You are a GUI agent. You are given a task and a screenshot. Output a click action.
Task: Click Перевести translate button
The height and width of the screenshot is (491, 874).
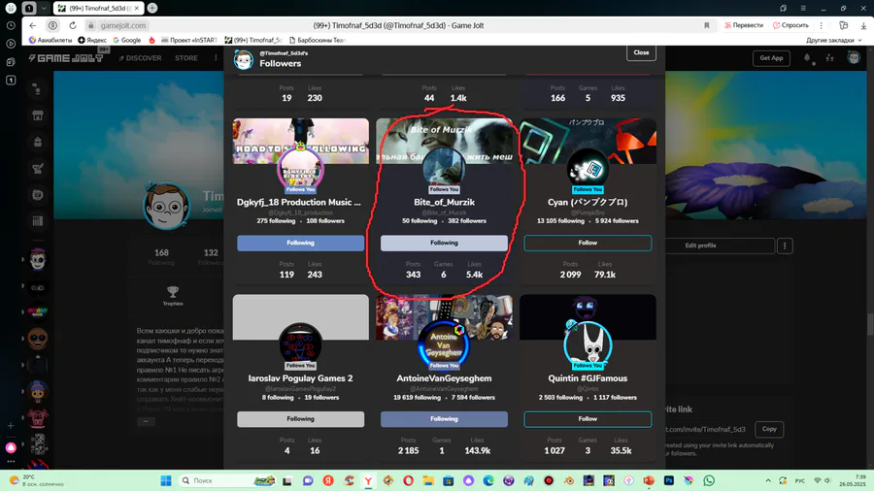click(744, 25)
